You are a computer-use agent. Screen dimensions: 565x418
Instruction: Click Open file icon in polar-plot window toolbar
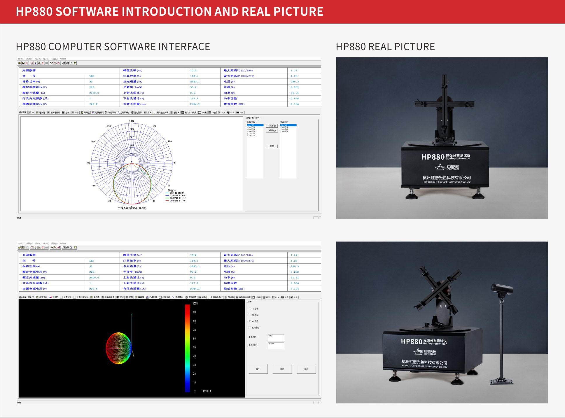pos(20,63)
